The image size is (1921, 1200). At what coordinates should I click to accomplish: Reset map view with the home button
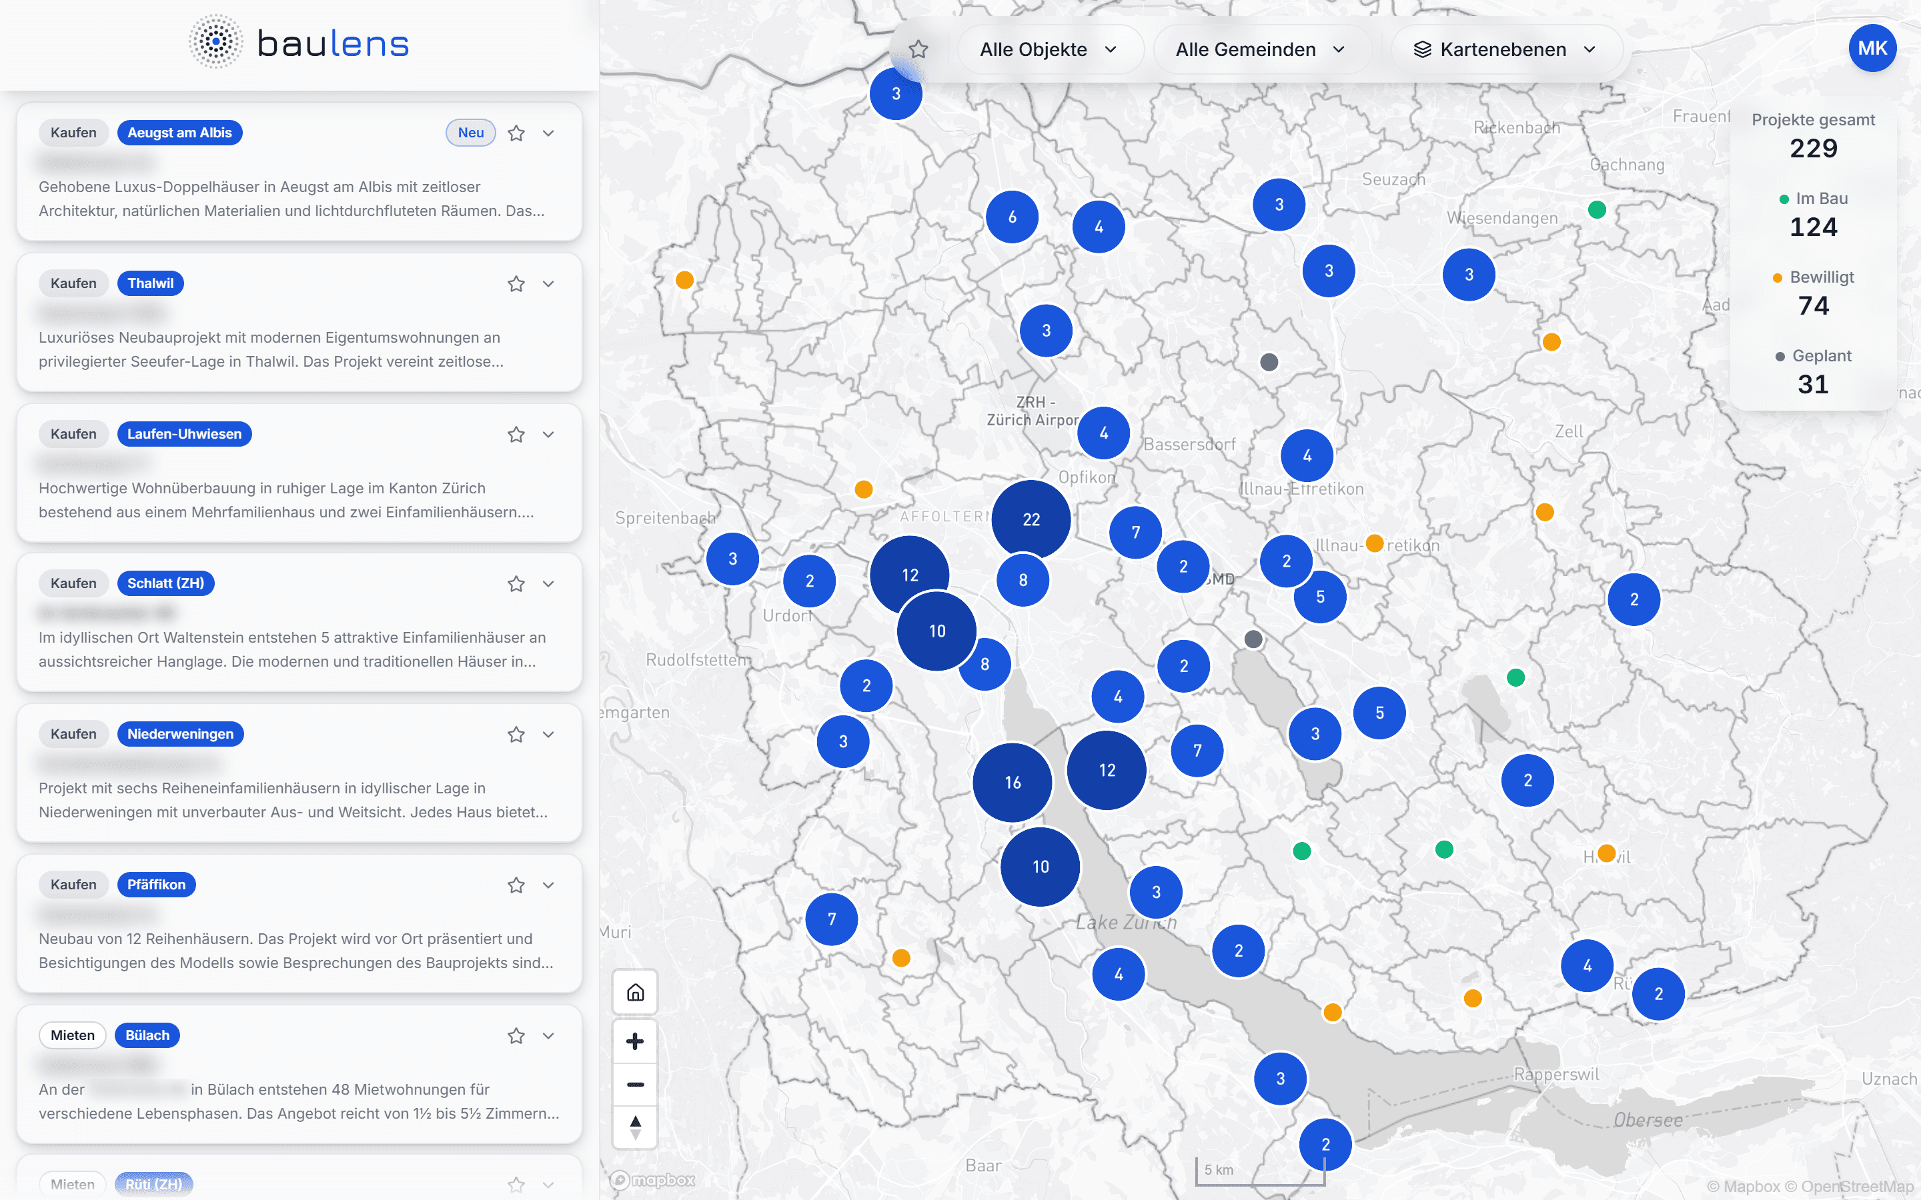point(635,992)
